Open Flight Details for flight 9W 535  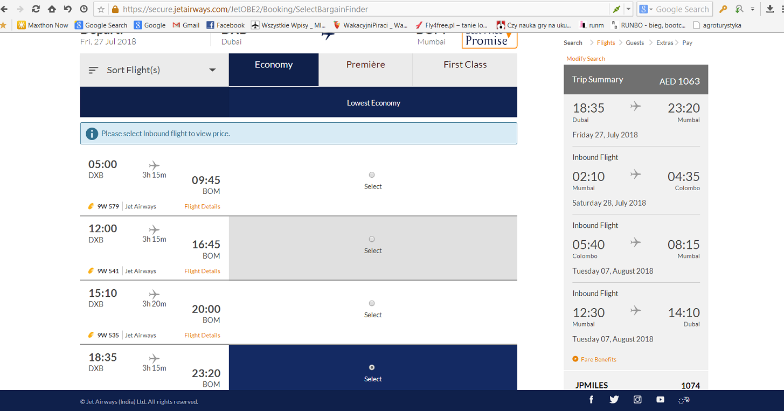(x=202, y=335)
